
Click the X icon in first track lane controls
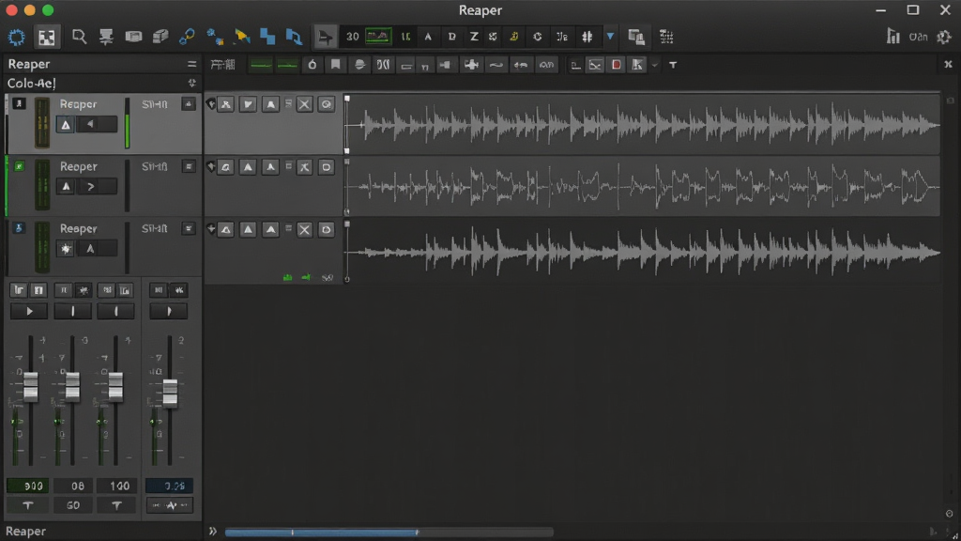305,104
